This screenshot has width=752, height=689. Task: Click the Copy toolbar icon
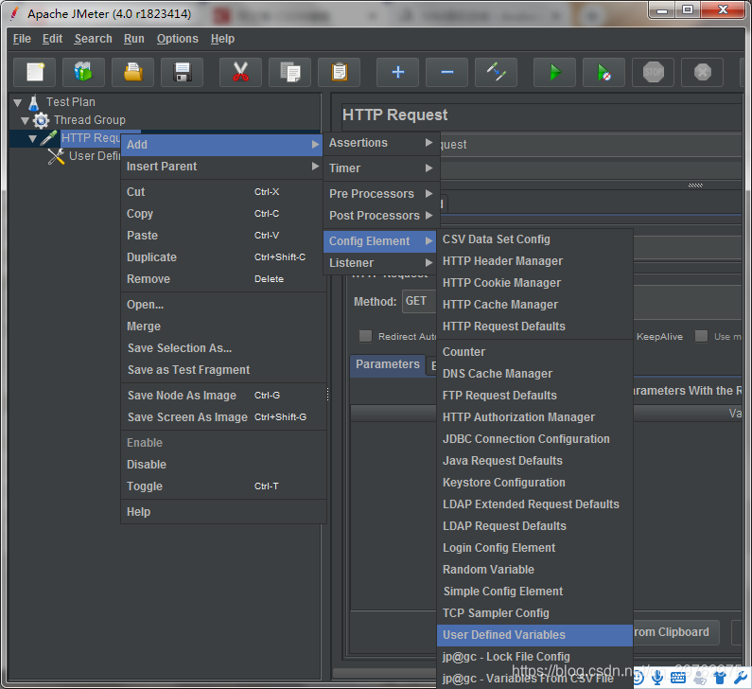(x=290, y=73)
